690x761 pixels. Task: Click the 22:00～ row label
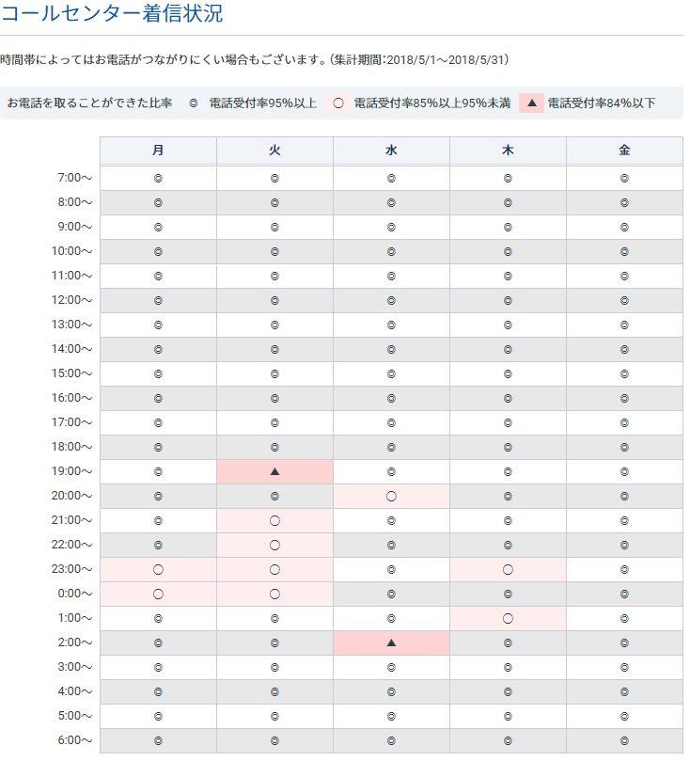pos(71,545)
